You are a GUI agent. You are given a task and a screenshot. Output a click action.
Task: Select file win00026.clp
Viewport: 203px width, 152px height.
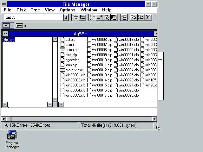click(x=126, y=80)
